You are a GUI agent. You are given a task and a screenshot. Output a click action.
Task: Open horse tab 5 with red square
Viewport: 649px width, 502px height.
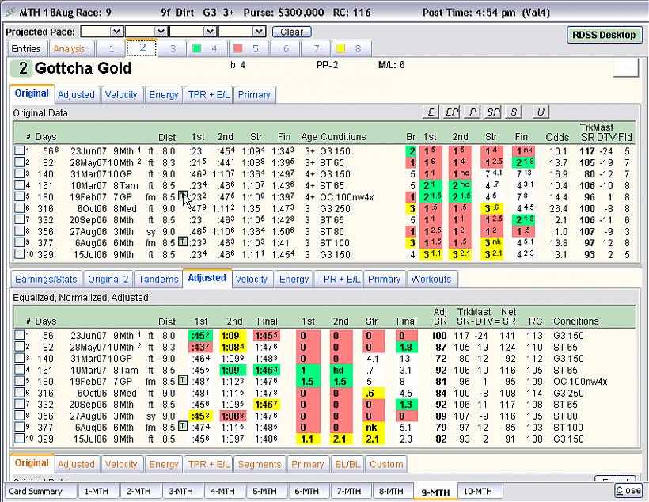pyautogui.click(x=248, y=48)
